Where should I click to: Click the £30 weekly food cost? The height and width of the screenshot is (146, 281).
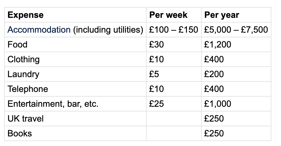(x=156, y=44)
